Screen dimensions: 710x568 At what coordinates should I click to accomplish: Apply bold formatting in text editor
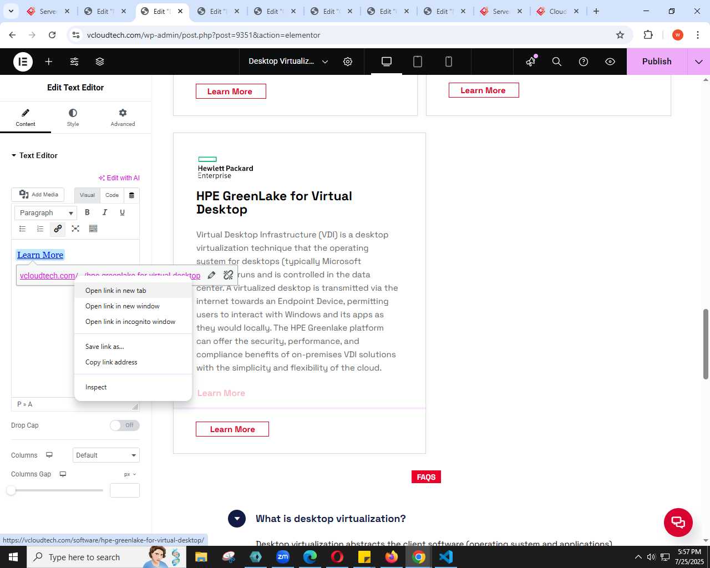click(x=87, y=212)
